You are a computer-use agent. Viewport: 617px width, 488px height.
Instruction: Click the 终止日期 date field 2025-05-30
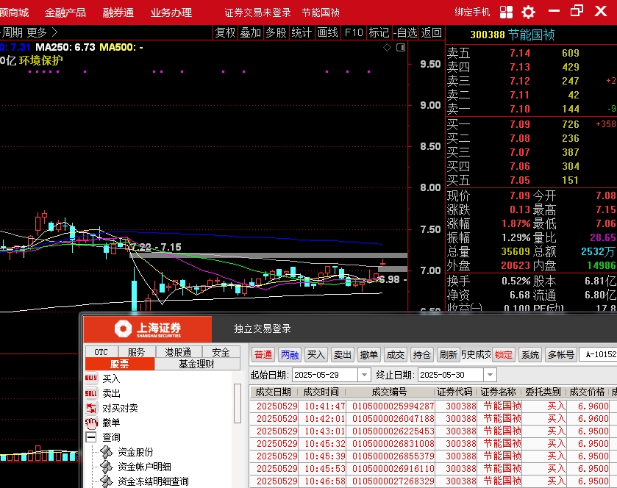451,375
